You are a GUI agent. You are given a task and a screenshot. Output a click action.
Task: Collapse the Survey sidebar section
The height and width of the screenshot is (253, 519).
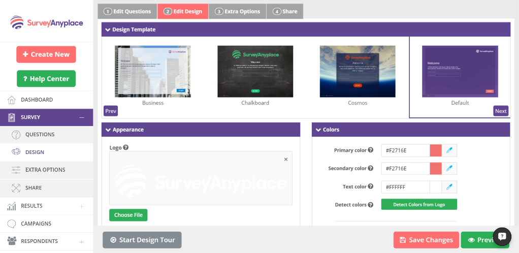click(x=81, y=117)
